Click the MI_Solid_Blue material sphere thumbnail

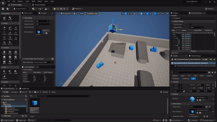192,99
